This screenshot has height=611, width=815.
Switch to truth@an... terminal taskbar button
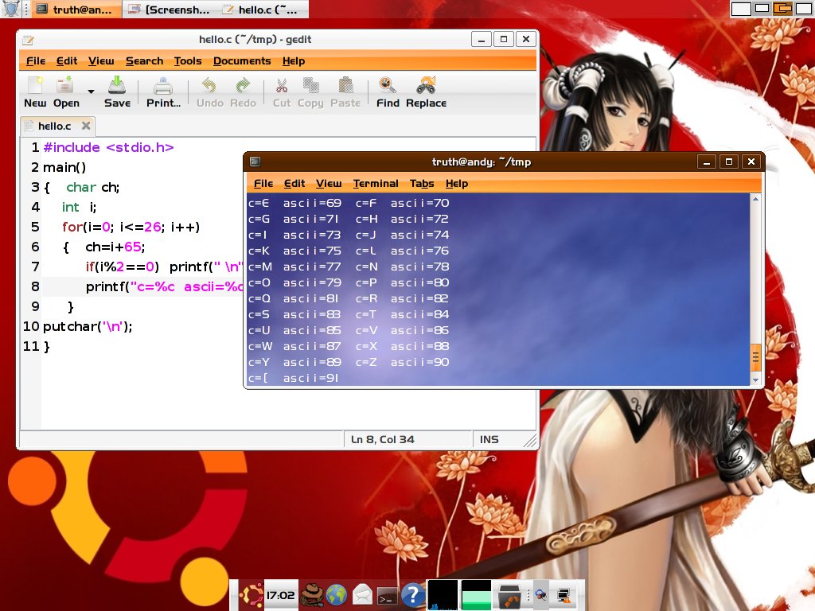pyautogui.click(x=76, y=10)
